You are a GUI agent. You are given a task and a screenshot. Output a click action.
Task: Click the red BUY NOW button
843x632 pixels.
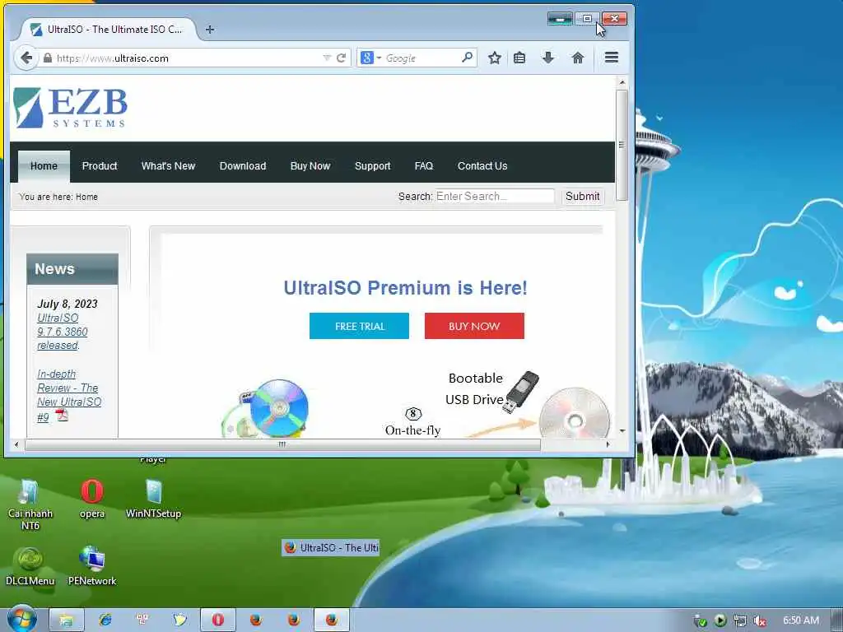tap(474, 326)
